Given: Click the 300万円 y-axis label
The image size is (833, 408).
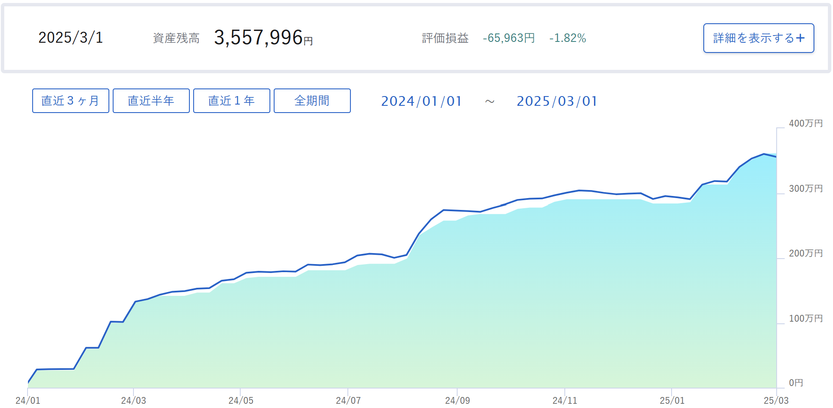Looking at the screenshot, I should pos(806,188).
